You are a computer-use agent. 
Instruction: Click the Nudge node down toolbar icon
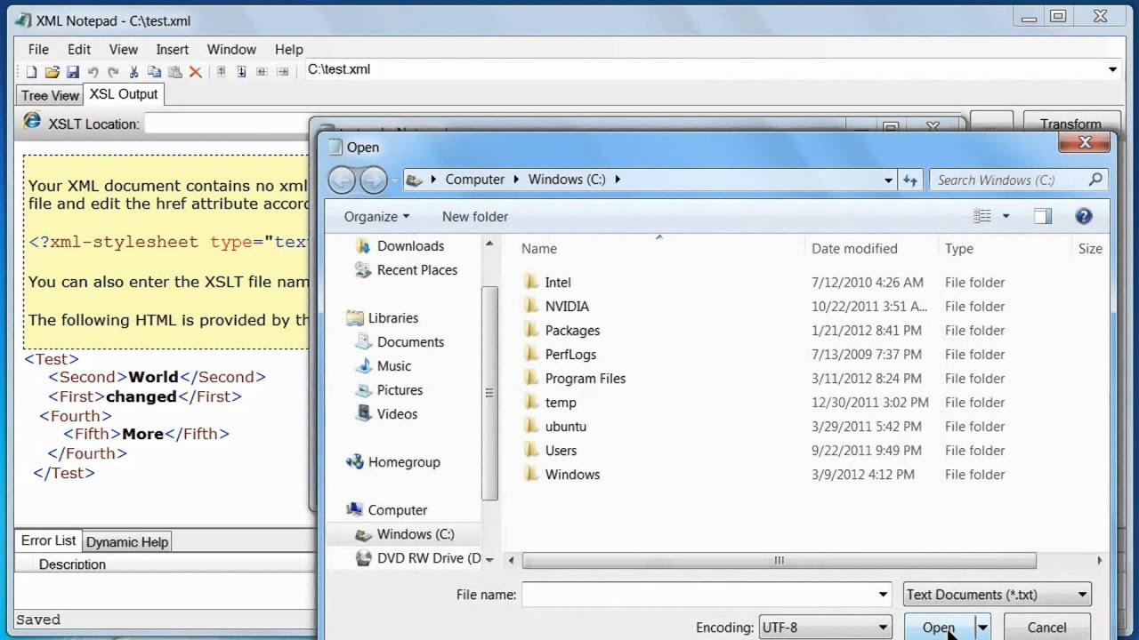241,72
